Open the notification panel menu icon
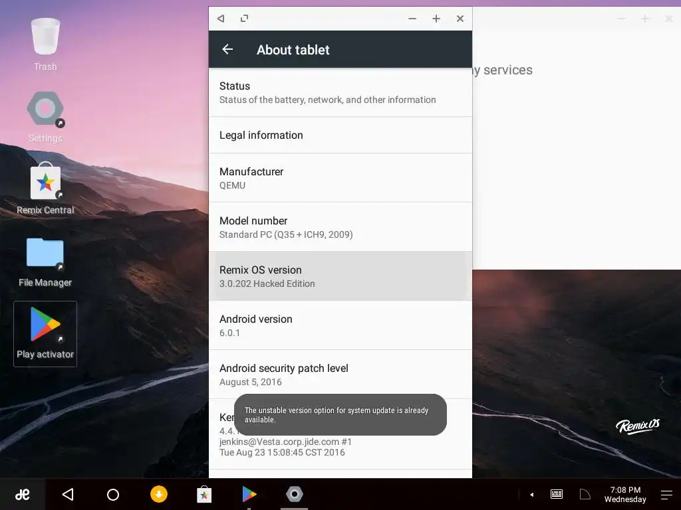The height and width of the screenshot is (510, 681). [x=666, y=495]
